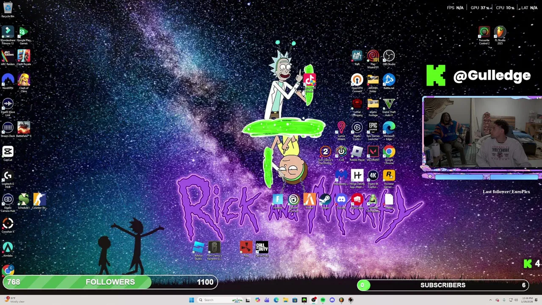Open Elgato Camera Hub icon
The width and height of the screenshot is (542, 305).
(x=8, y=203)
